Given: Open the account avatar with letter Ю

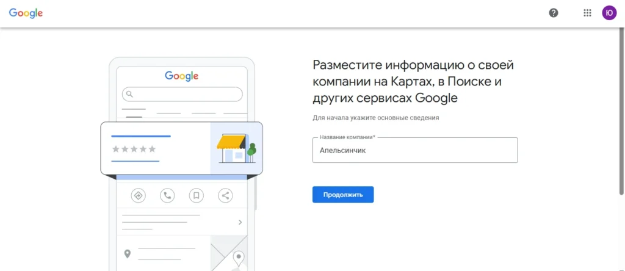Looking at the screenshot, I should click(x=609, y=13).
